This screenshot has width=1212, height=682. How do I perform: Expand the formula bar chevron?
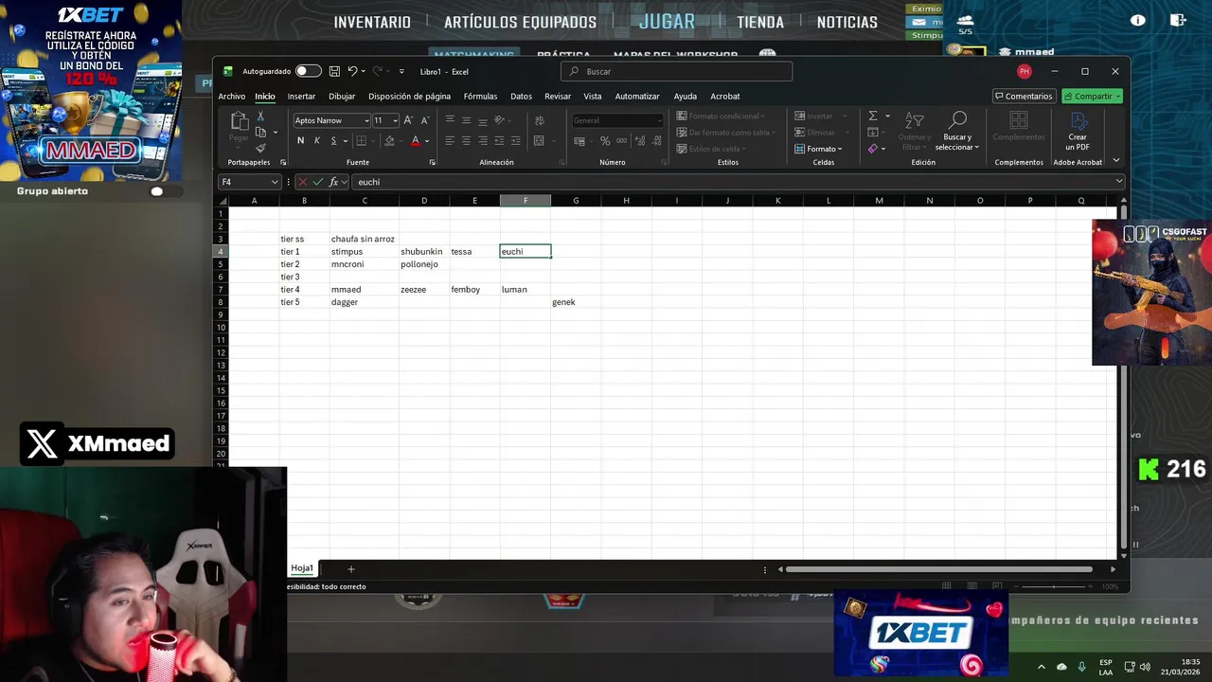(x=1119, y=182)
